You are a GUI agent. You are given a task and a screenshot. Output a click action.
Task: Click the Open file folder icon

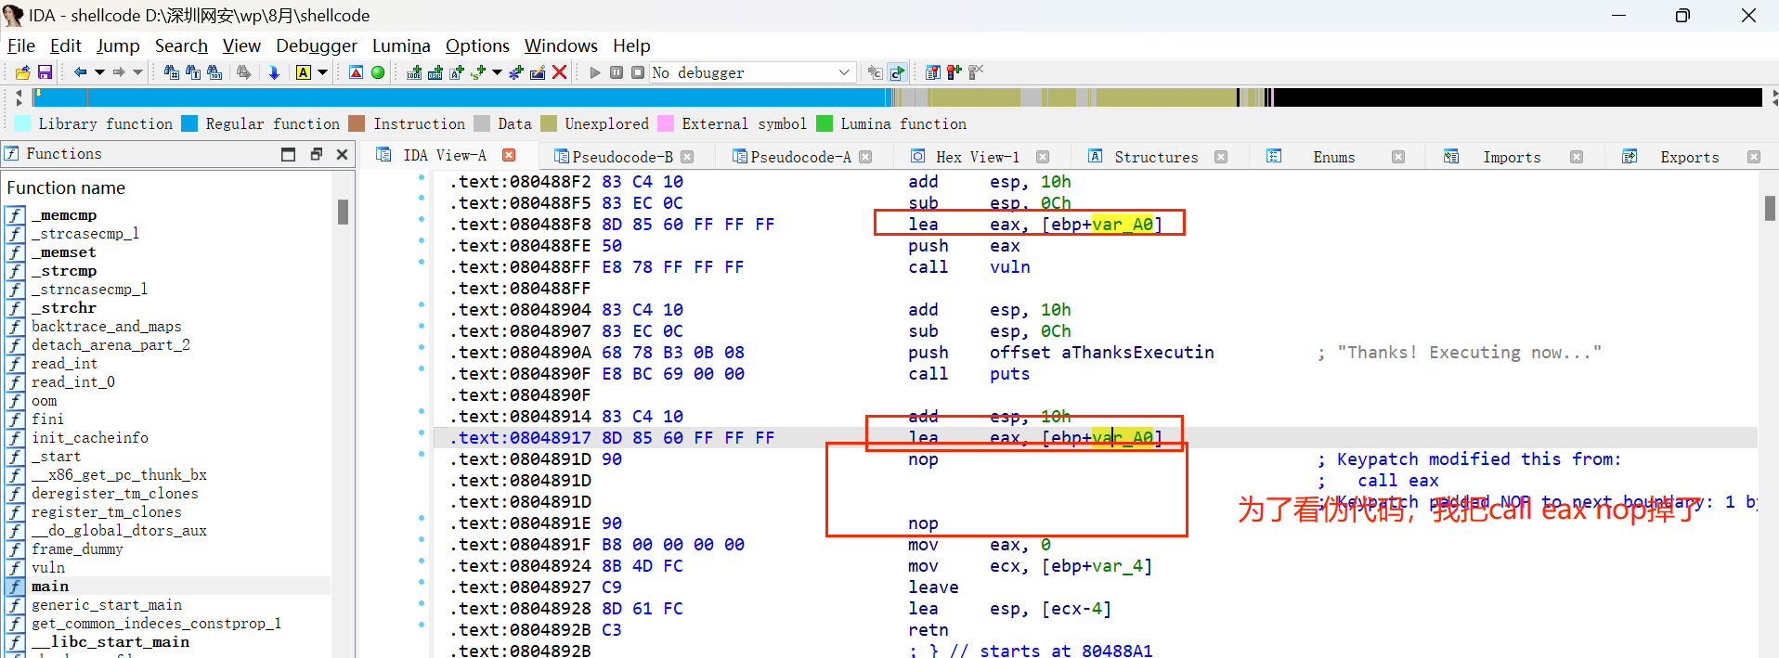click(x=23, y=72)
